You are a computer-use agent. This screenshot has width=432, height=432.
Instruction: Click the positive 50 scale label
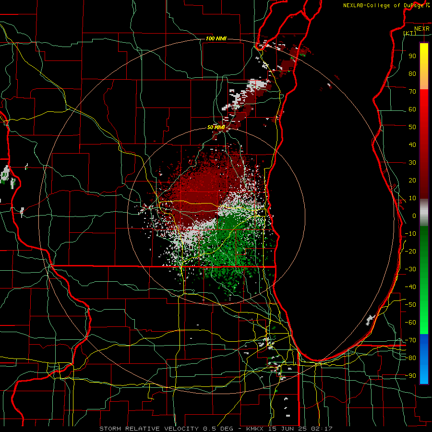pos(412,127)
